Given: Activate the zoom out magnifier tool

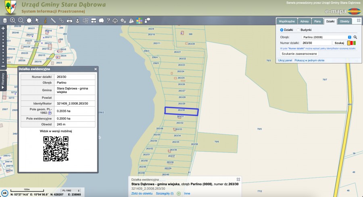Looking at the screenshot, I should pyautogui.click(x=21, y=20).
